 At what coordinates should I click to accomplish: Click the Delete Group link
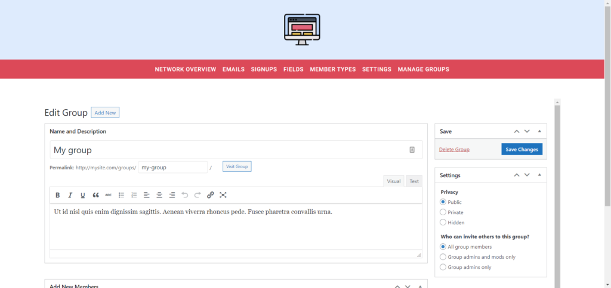coord(454,150)
